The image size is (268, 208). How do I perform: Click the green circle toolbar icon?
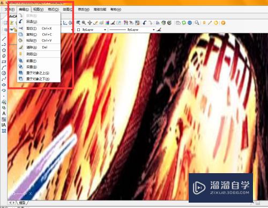click(184, 23)
